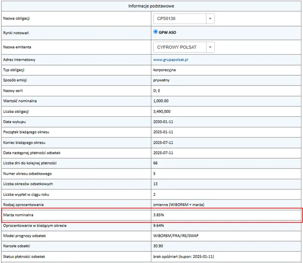The image size is (303, 263).
Task: Click the 'Model prognozy odsetek' label
Action: tap(24, 236)
